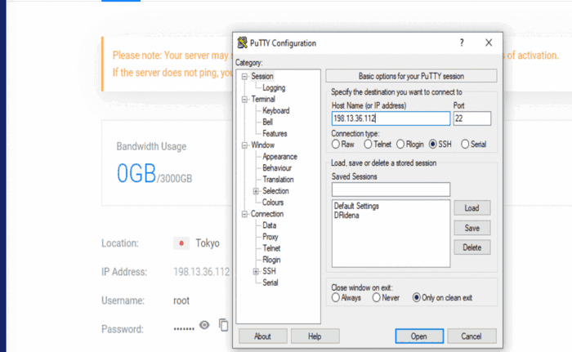Viewport: 572px width, 352px height.
Task: Open the Terminal category
Action: coord(263,99)
